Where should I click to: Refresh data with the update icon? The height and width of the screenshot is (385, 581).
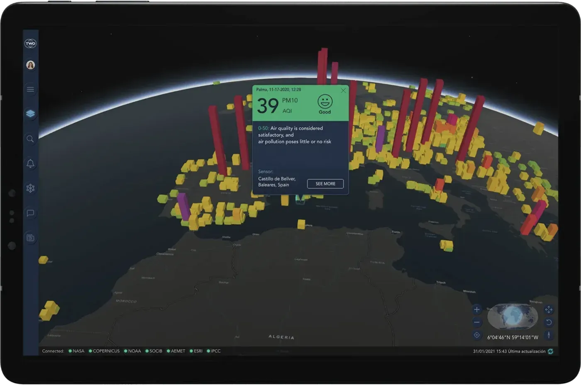pos(551,351)
